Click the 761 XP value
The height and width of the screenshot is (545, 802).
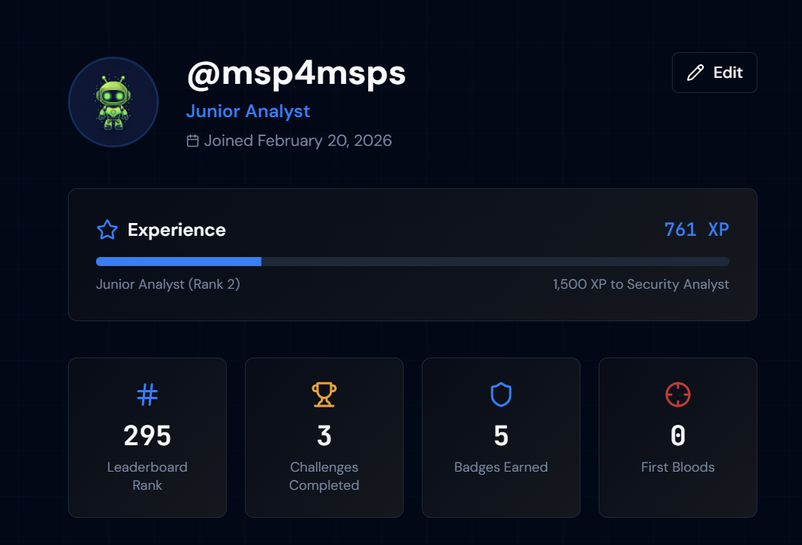[696, 230]
